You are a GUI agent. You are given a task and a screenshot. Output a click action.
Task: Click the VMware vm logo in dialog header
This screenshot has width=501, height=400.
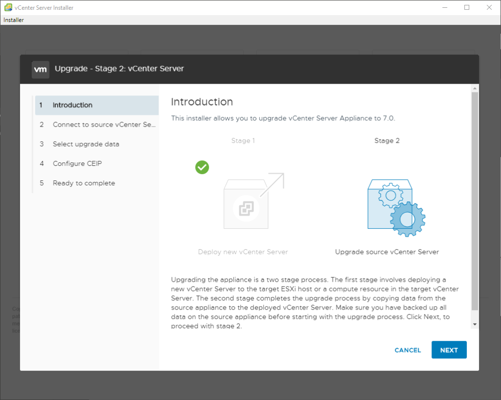pyautogui.click(x=41, y=69)
